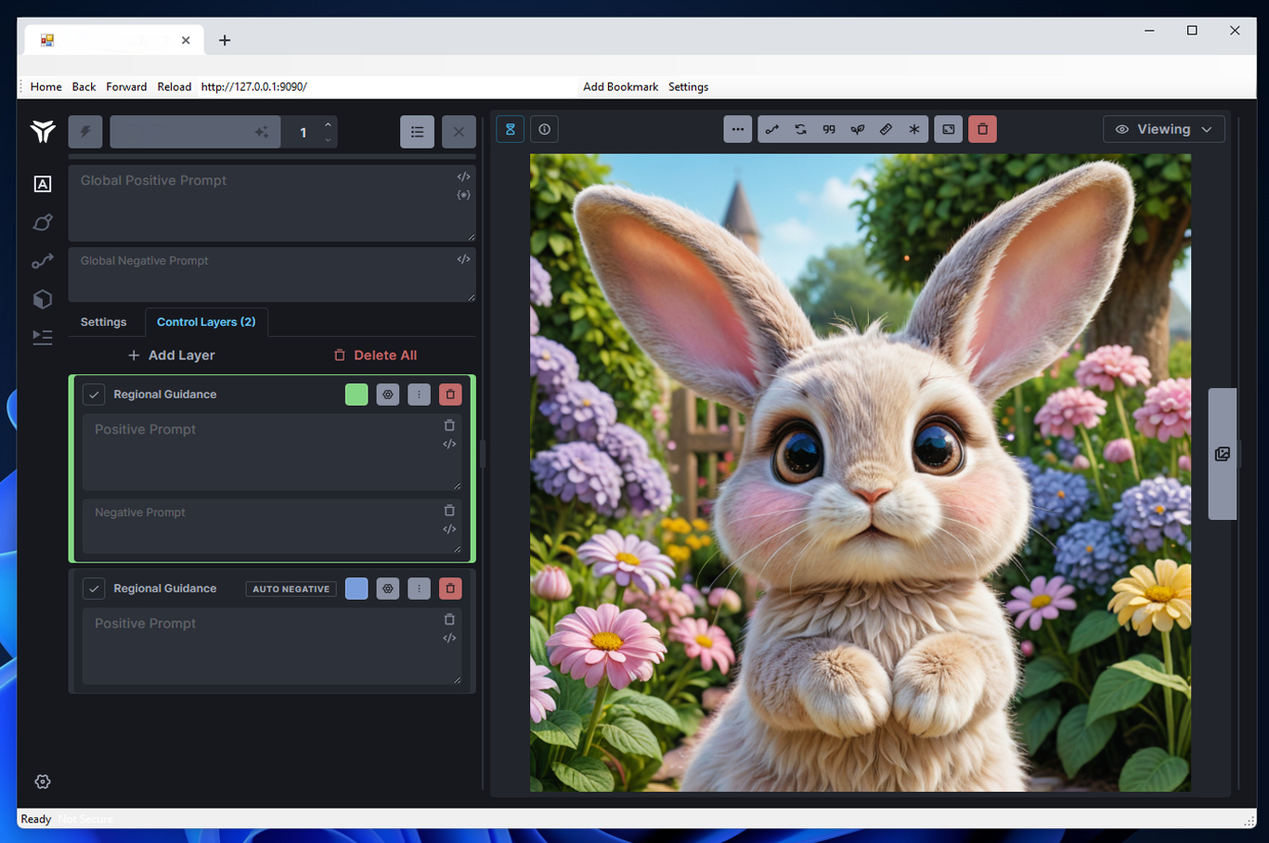Open the Viewing mode dropdown
Viewport: 1269px width, 843px height.
click(x=1164, y=129)
